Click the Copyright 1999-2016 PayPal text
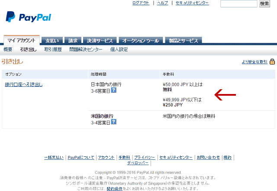Viewport: 277px width, 191px height. coord(138,172)
